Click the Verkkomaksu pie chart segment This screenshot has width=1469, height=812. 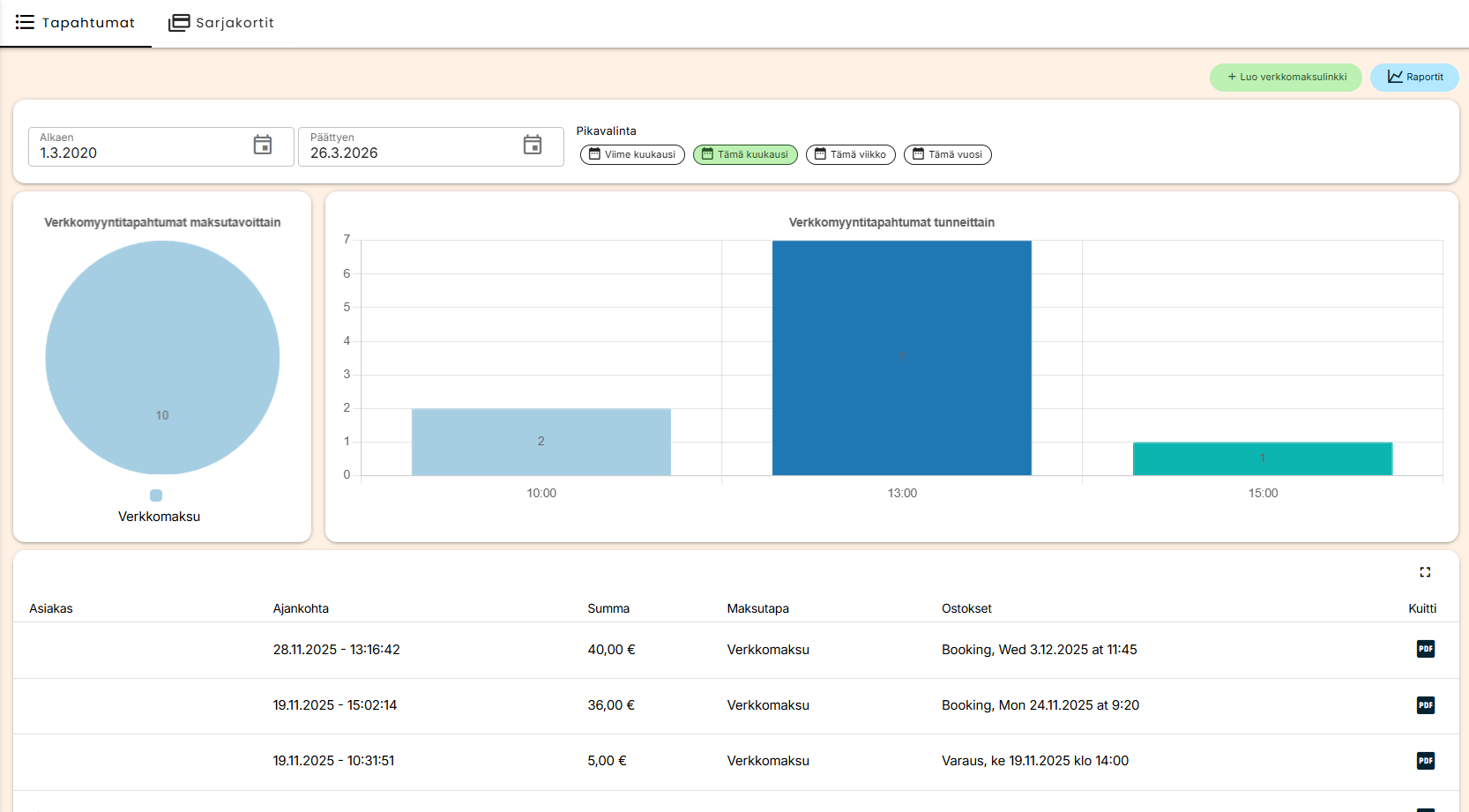click(162, 357)
